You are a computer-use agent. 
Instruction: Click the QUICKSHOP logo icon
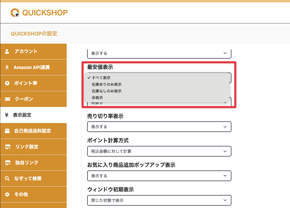[15, 13]
